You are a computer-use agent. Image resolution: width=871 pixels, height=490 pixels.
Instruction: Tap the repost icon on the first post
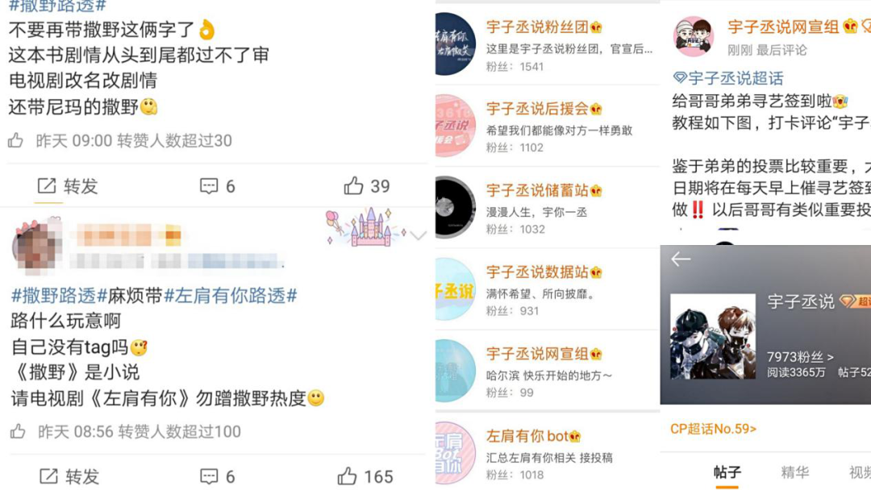click(47, 186)
